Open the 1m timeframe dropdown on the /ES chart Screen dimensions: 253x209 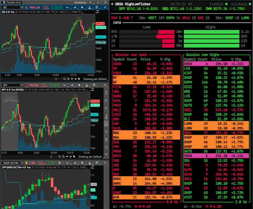pos(67,7)
